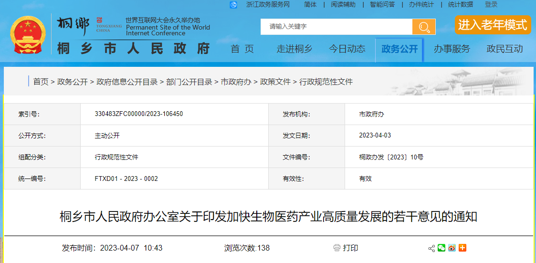
Task: Switch on 进入老年模式 elderly mode
Action: click(x=493, y=25)
